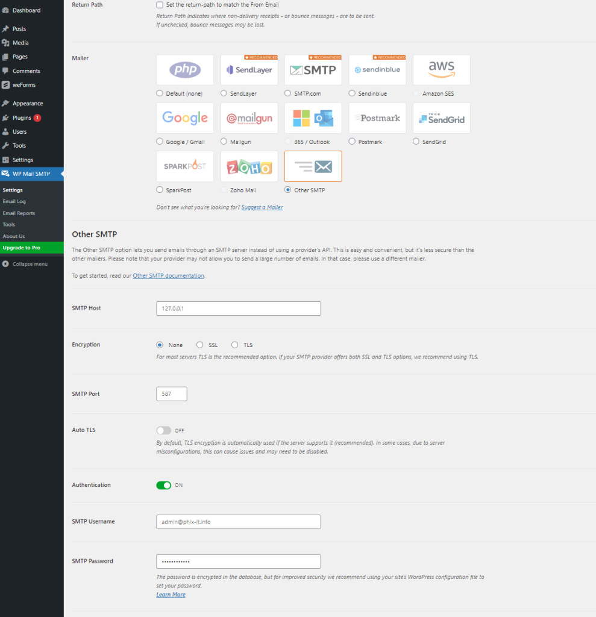Pick the Mailgun mailer logo tile
Screen dimensions: 596x617
click(249, 118)
